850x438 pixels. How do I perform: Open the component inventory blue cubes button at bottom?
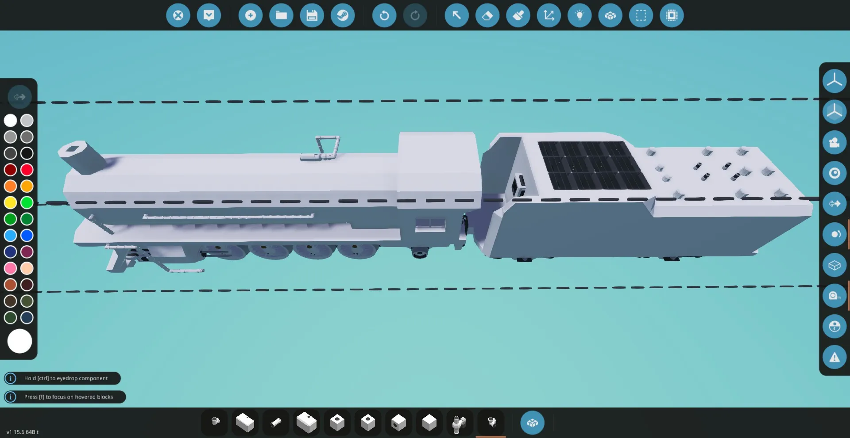pos(532,423)
